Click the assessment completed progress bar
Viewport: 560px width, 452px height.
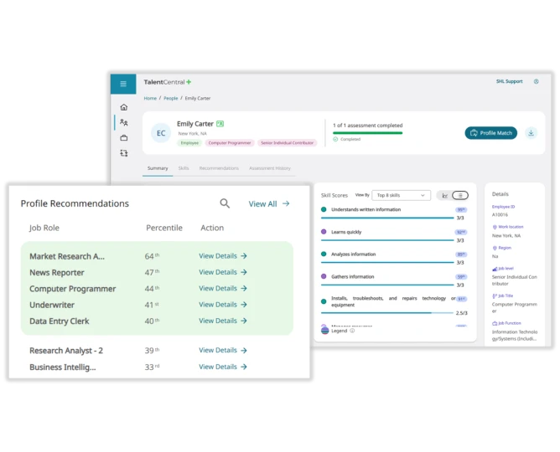367,132
